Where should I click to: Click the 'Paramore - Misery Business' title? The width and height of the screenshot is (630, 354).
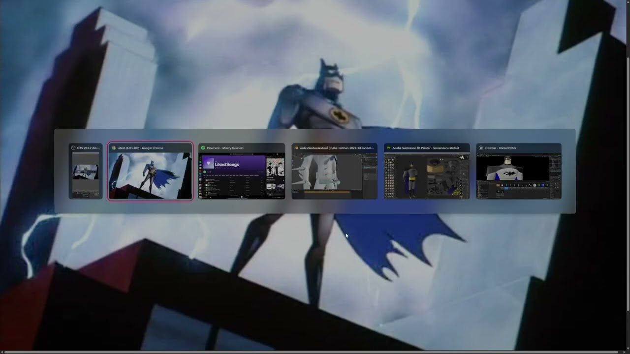[225, 148]
